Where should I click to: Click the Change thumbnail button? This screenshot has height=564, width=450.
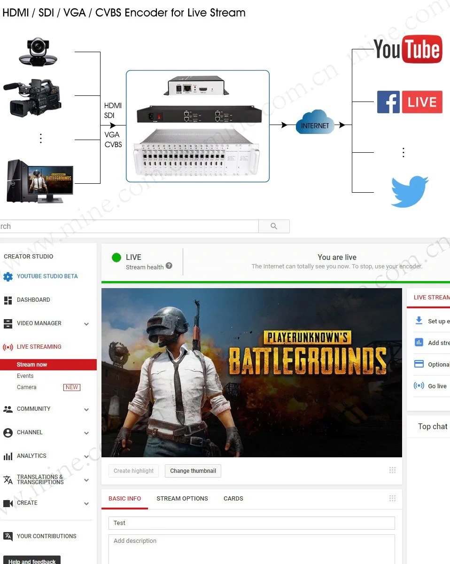[x=193, y=471]
